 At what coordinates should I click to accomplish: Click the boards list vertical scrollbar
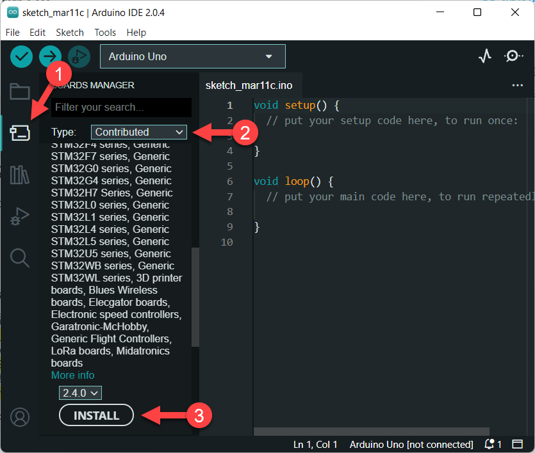195,297
